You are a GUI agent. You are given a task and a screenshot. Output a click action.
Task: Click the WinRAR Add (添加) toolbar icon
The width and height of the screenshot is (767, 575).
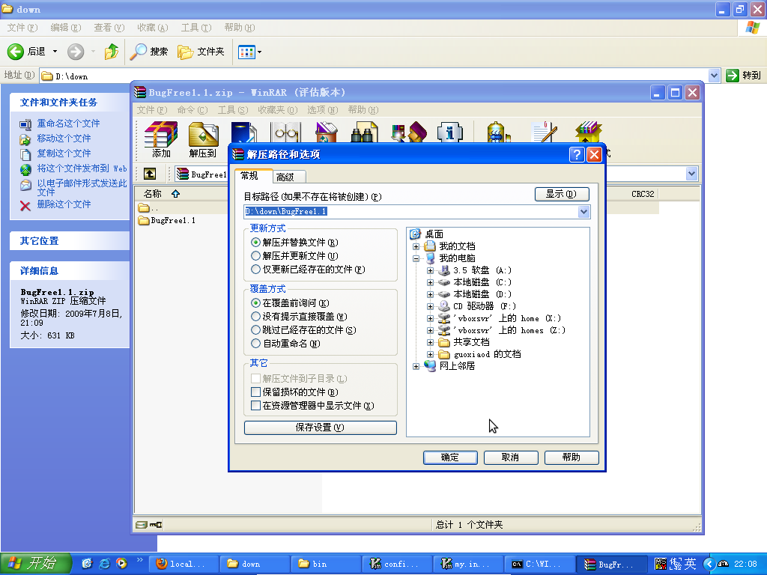pyautogui.click(x=161, y=135)
